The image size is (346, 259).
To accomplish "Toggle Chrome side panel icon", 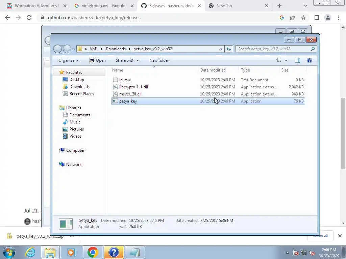I will click(317, 18).
